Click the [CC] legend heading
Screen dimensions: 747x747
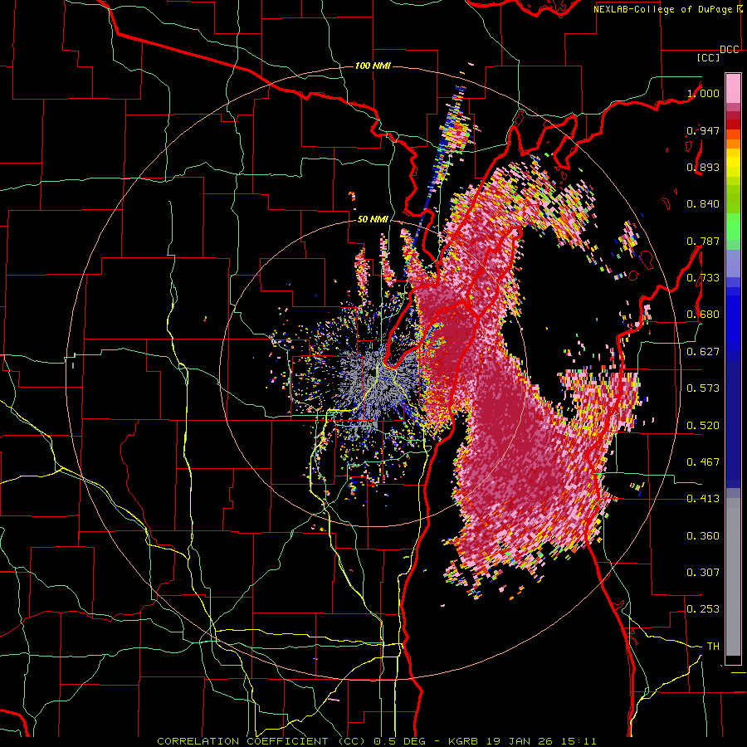click(709, 58)
